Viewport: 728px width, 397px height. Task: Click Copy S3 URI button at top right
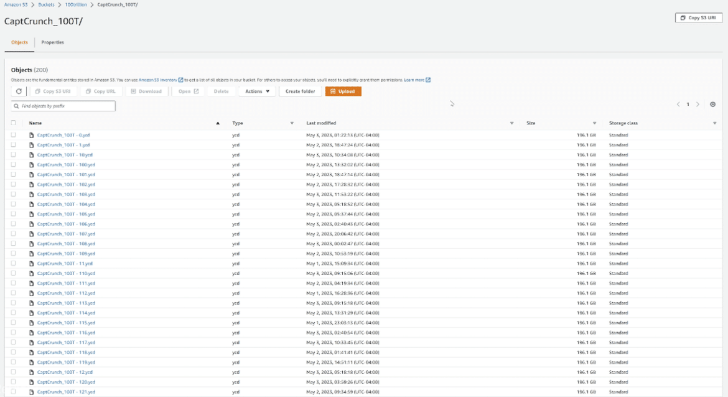tap(699, 17)
